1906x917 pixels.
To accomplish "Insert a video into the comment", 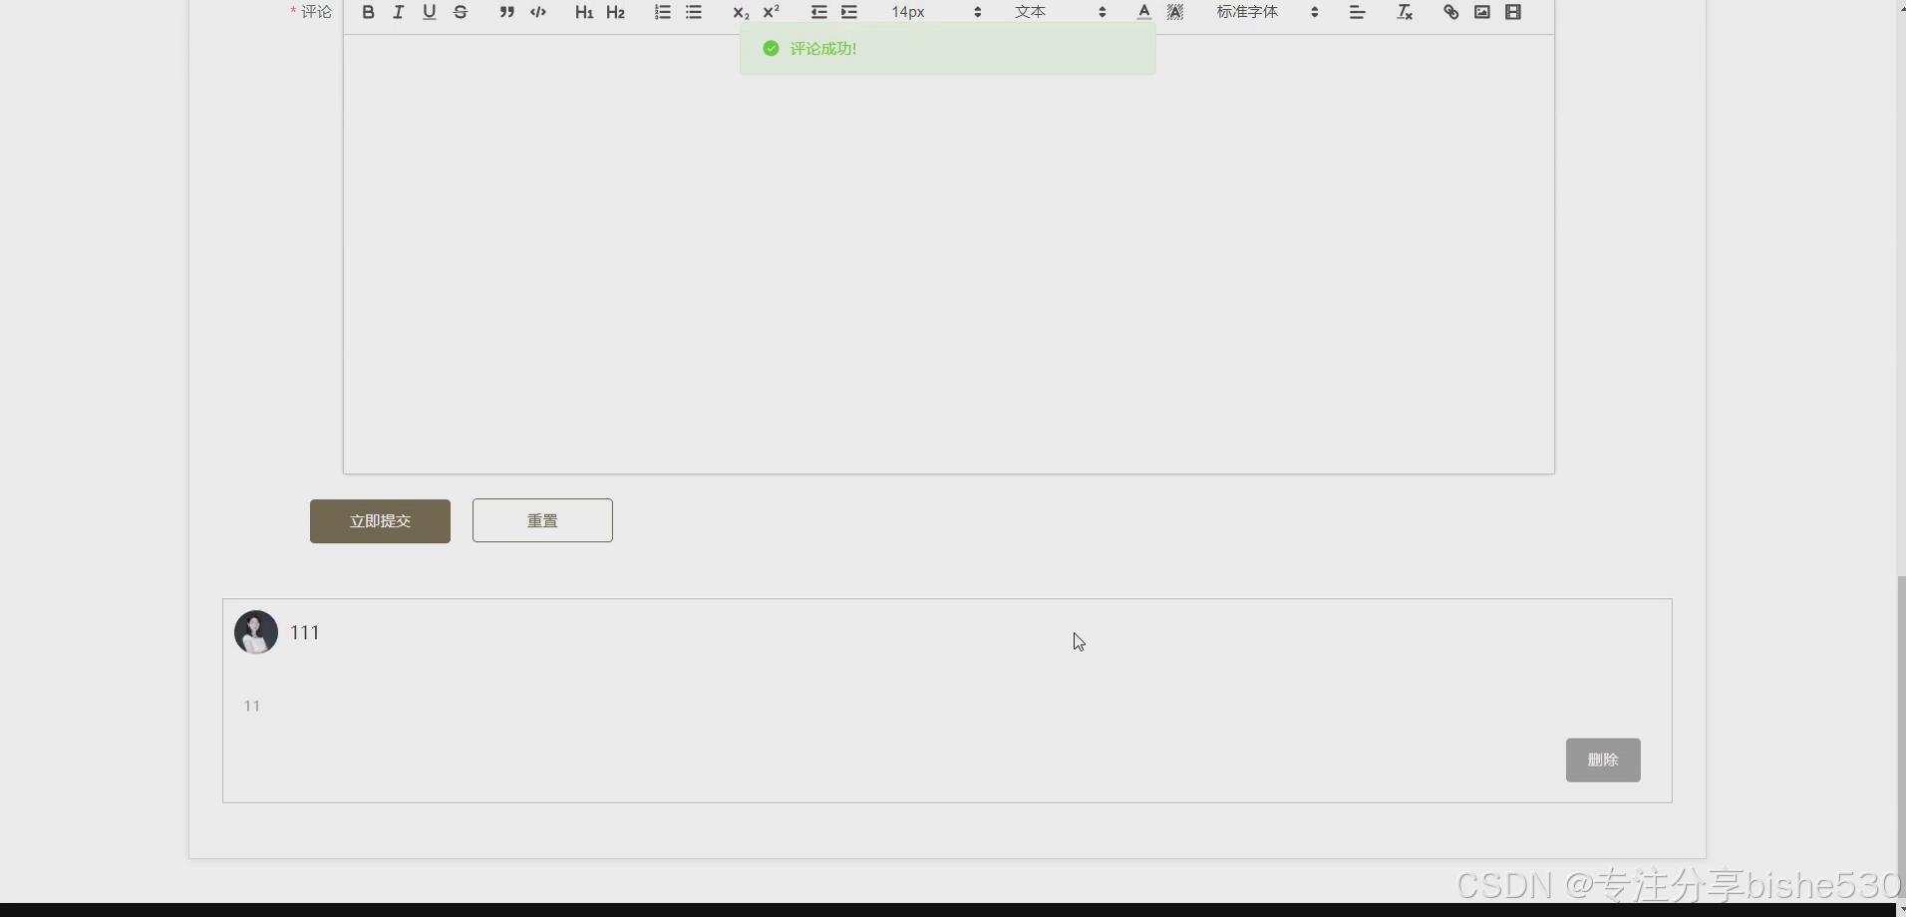I will point(1513,12).
